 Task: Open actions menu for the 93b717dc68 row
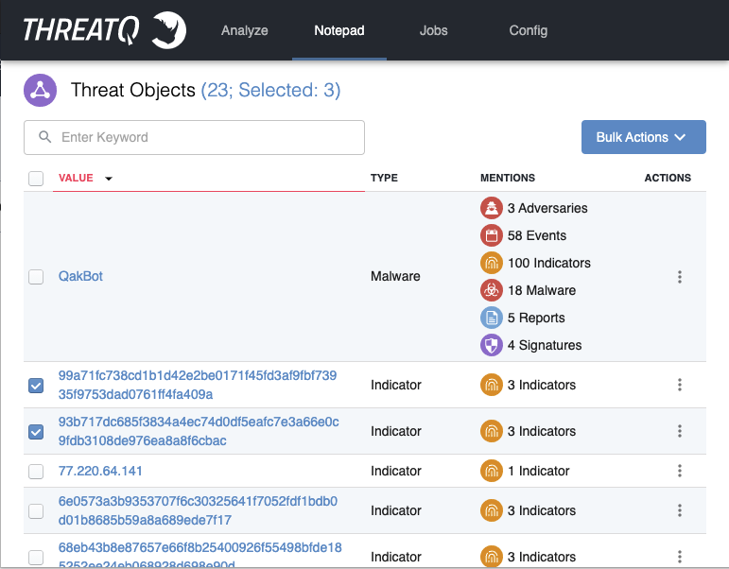680,431
